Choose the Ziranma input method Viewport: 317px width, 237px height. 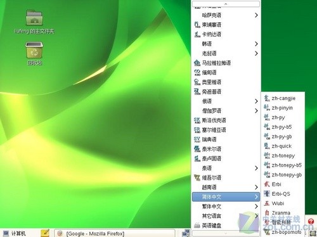283,213
